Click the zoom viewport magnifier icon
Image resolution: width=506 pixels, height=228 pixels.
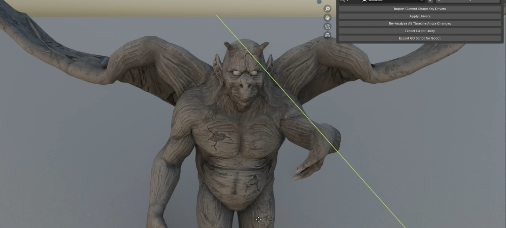point(327,9)
